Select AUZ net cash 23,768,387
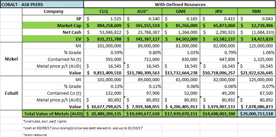 (x=143, y=32)
